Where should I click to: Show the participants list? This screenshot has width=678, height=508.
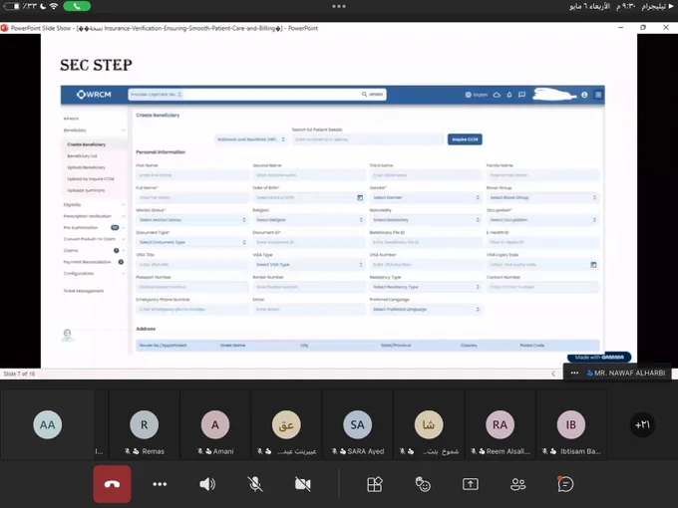click(517, 484)
